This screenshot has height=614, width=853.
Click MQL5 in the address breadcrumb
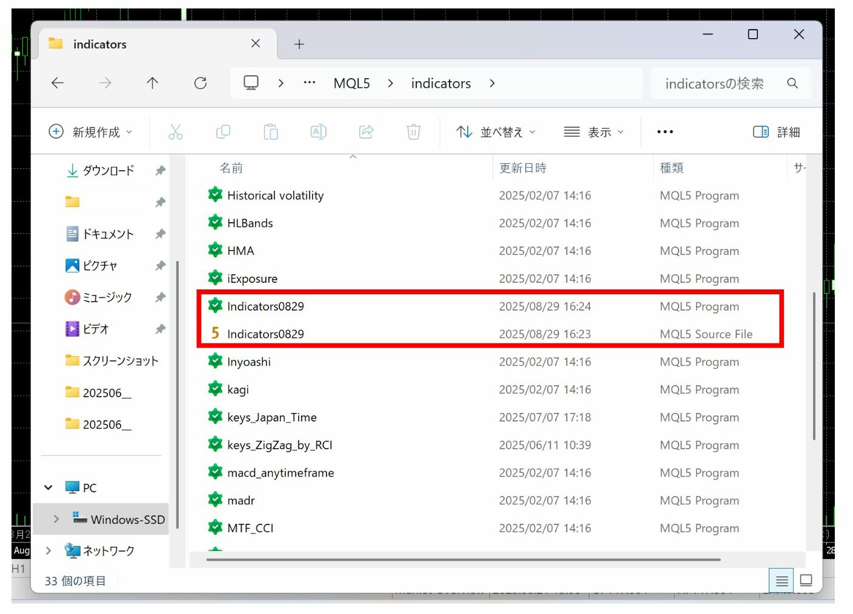pos(351,84)
